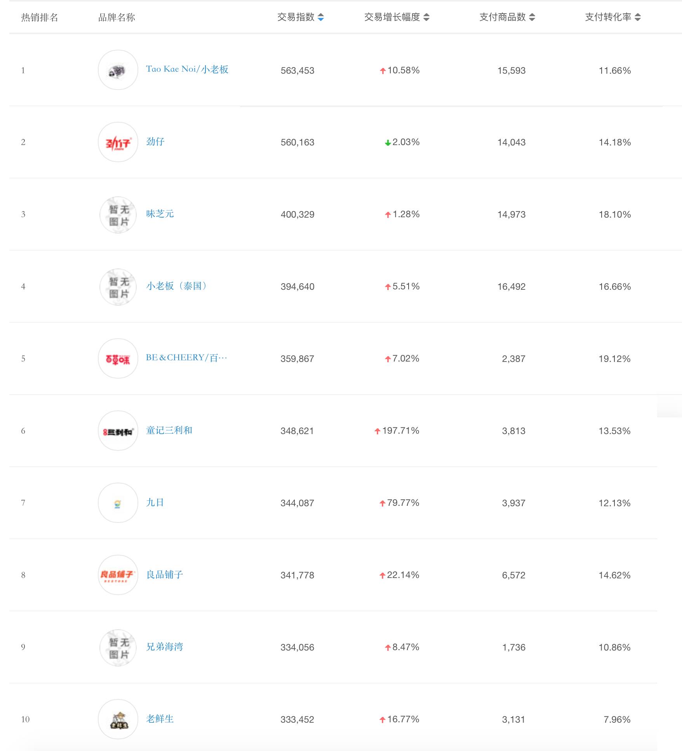
Task: Click the 老鲜生 brand logo
Action: point(118,719)
